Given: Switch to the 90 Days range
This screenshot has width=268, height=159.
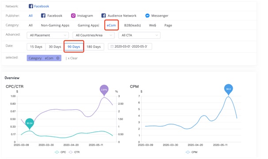Looking at the screenshot, I should pyautogui.click(x=74, y=47).
